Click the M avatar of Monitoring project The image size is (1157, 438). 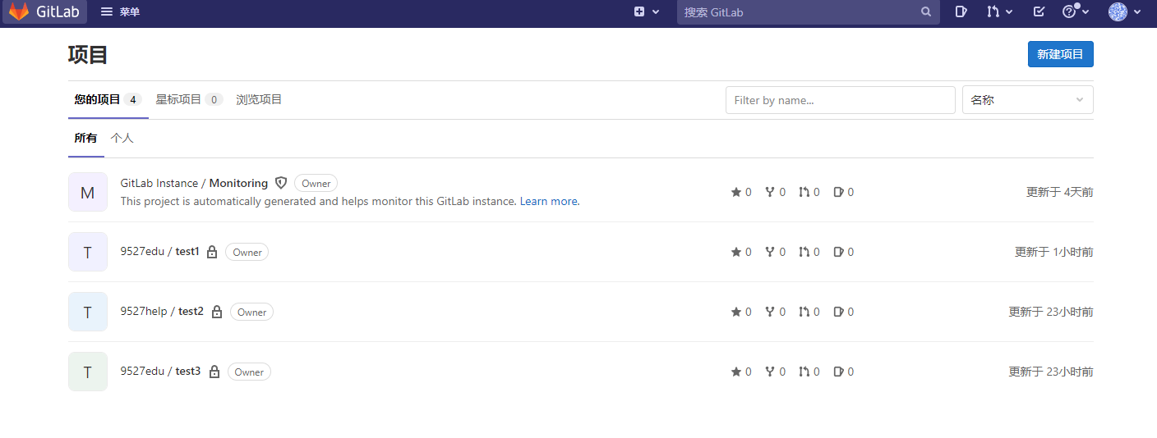[88, 192]
